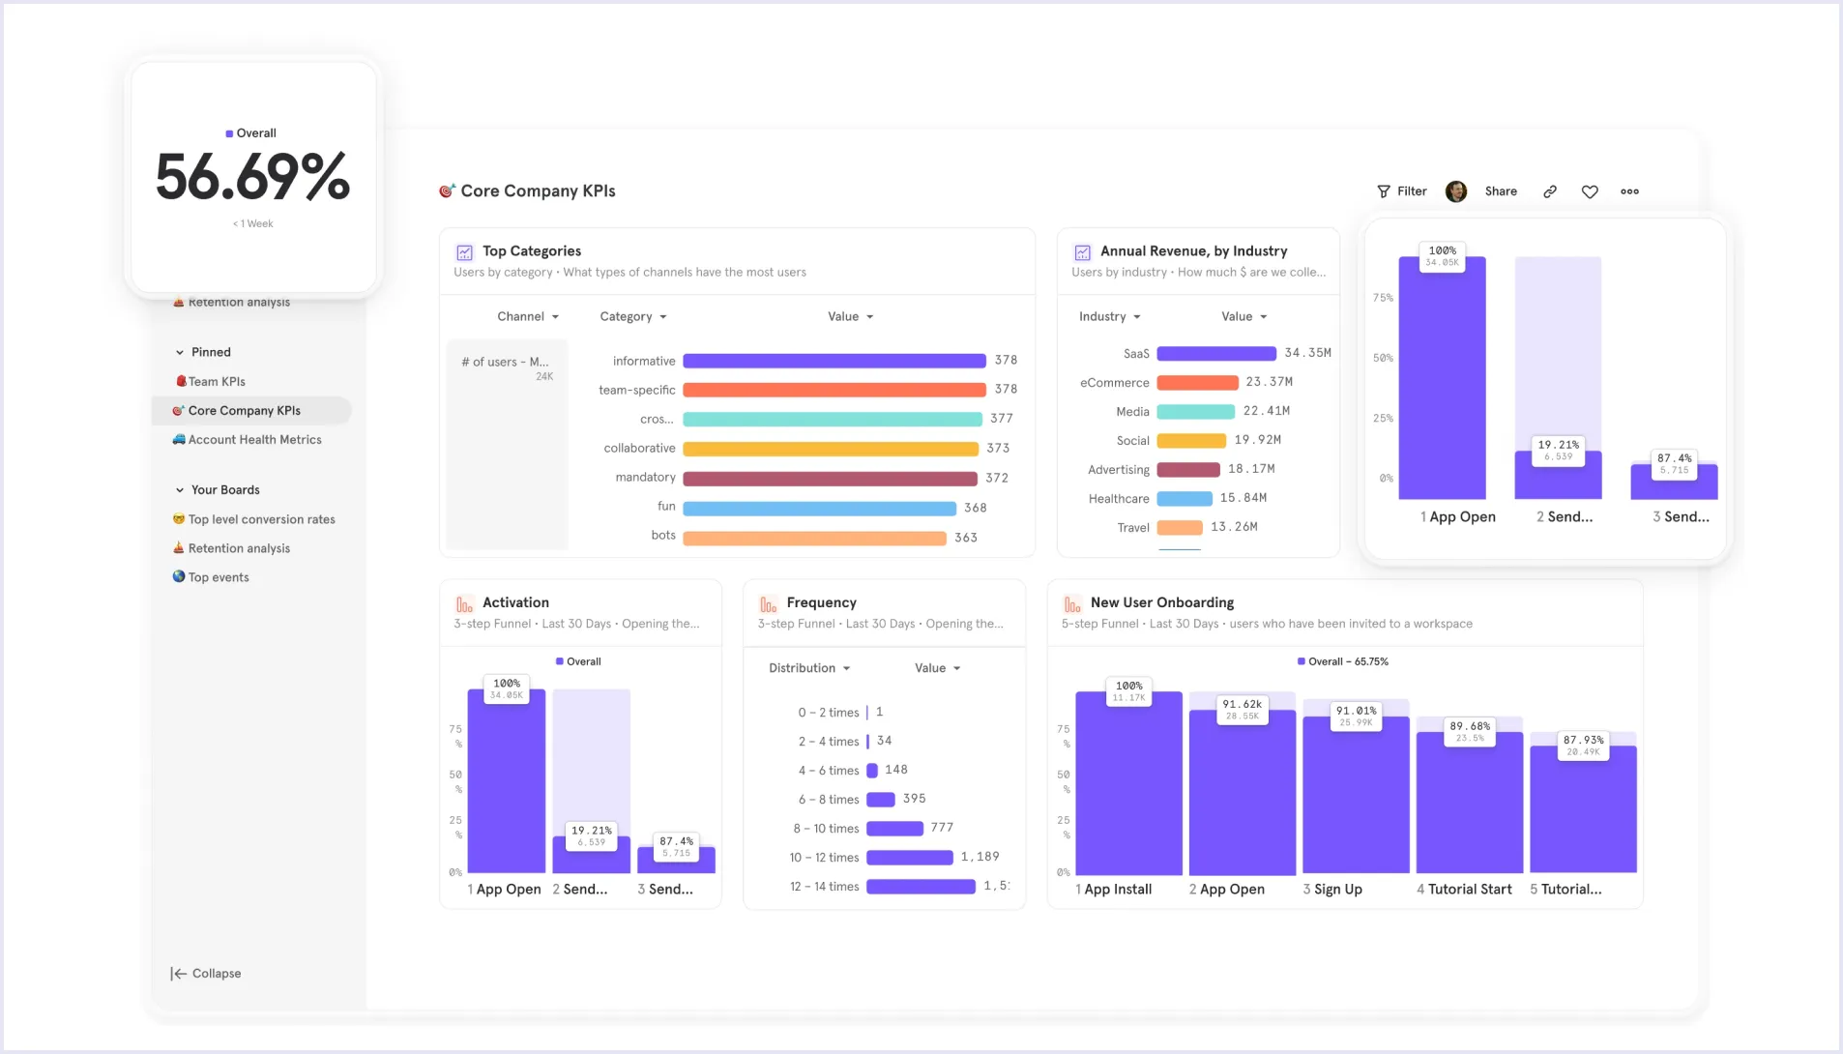The width and height of the screenshot is (1843, 1054).
Task: Click the Filter button label
Action: [x=1412, y=191]
